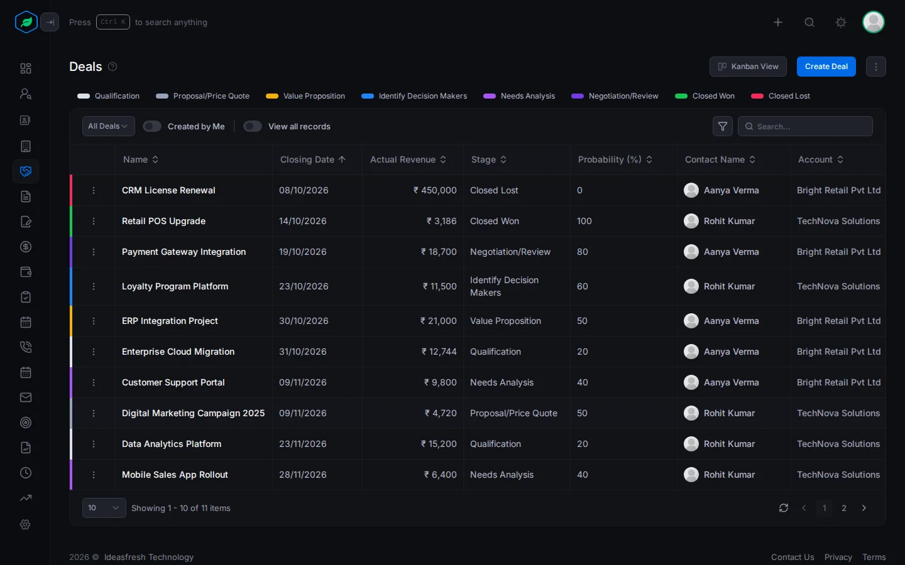Open the dashboard grid icon in sidebar
Image resolution: width=905 pixels, height=565 pixels.
pyautogui.click(x=26, y=68)
